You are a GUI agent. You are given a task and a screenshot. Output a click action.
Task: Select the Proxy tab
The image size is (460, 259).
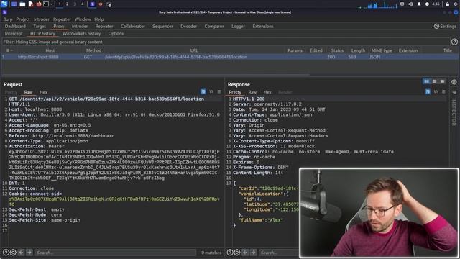click(59, 27)
